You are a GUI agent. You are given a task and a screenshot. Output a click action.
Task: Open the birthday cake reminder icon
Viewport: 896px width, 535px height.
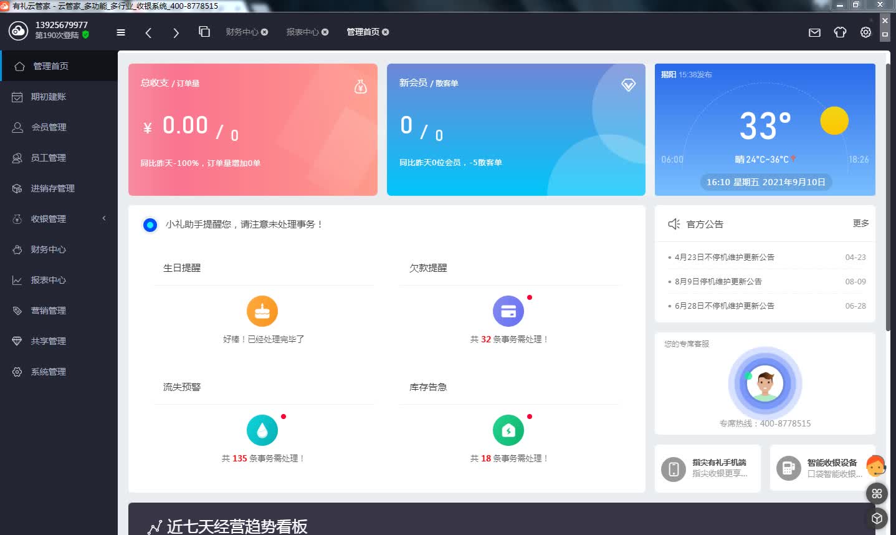pyautogui.click(x=262, y=311)
